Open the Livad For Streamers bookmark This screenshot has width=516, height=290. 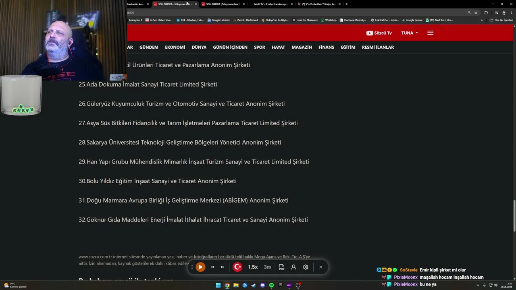point(305,20)
